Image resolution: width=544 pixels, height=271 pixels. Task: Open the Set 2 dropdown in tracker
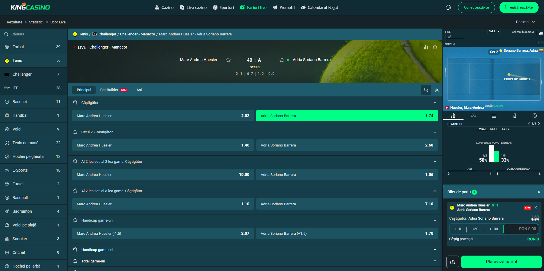coord(494,31)
